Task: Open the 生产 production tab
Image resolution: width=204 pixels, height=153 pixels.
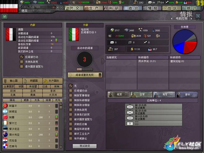Action: click(x=94, y=8)
